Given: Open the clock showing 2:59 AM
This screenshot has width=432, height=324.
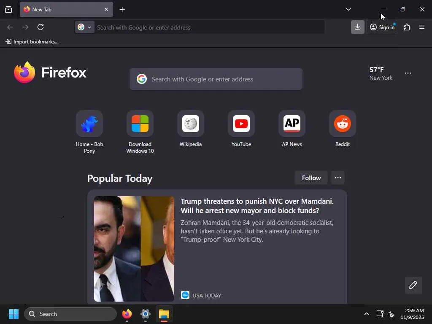Looking at the screenshot, I should click(x=413, y=314).
